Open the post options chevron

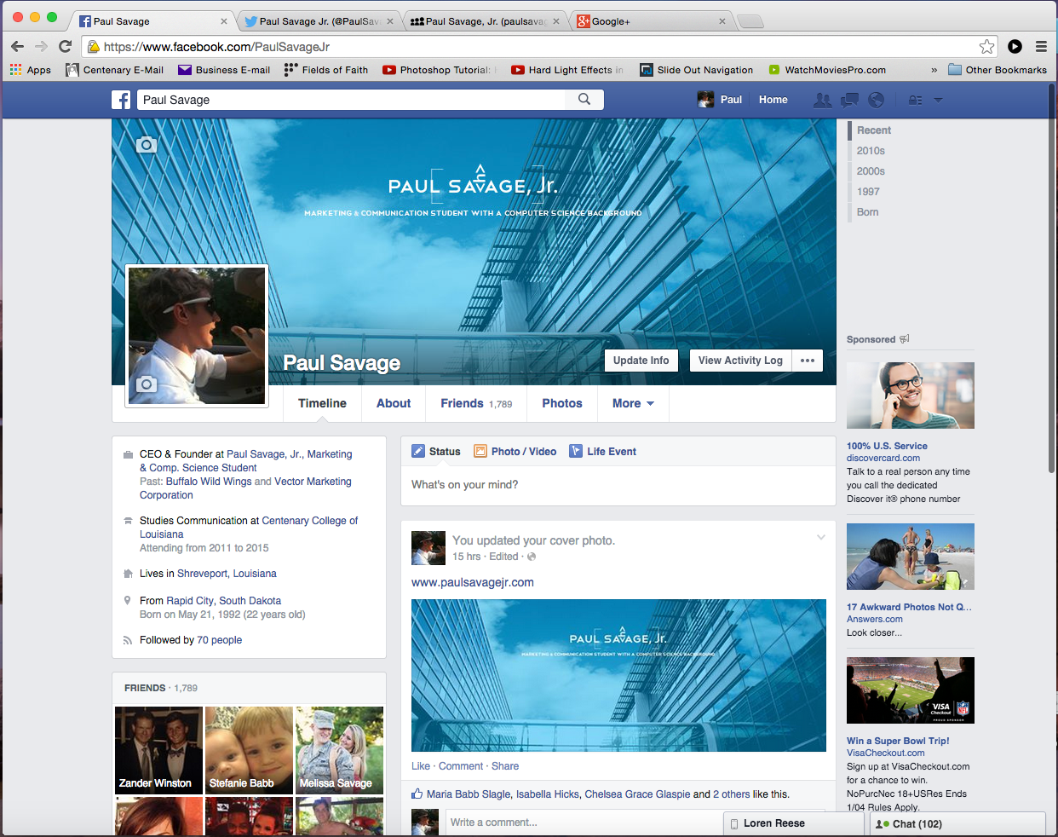tap(821, 537)
